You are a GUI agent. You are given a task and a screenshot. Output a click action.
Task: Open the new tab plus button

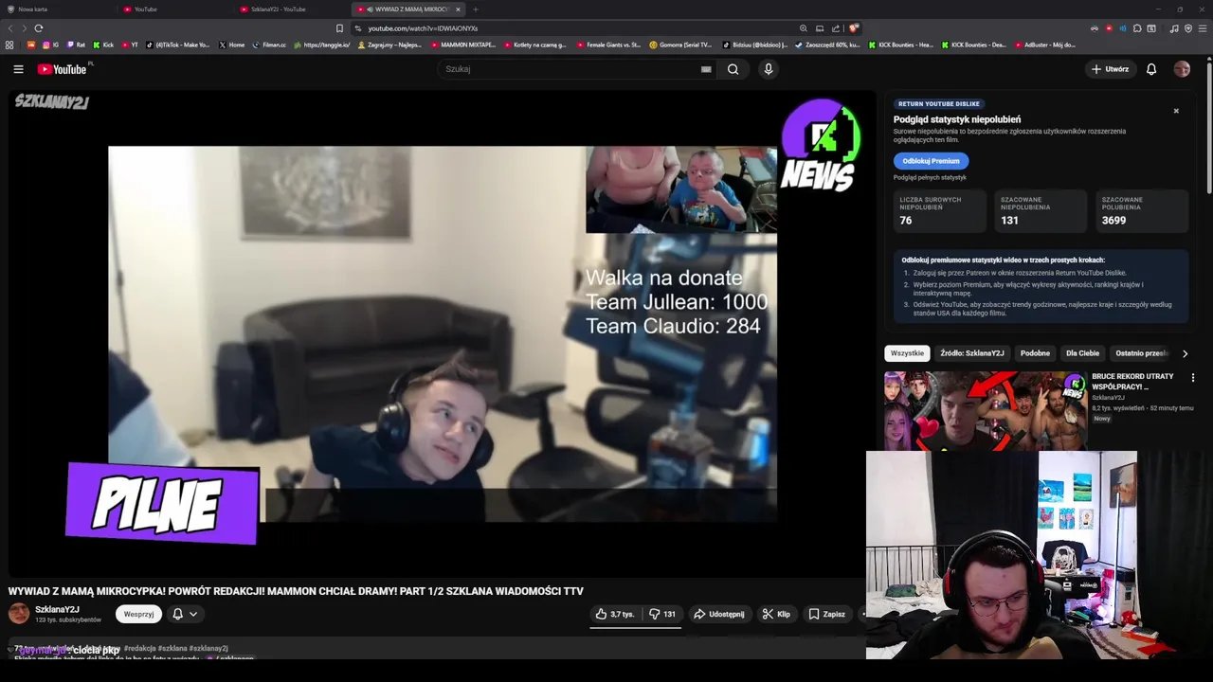tap(476, 9)
